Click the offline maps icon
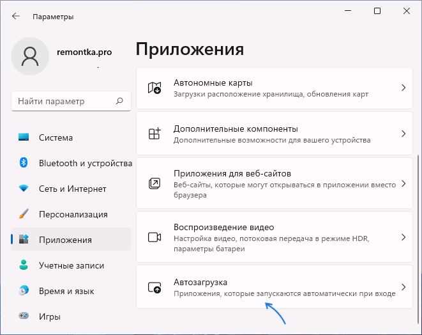The width and height of the screenshot is (422, 335). click(x=154, y=88)
